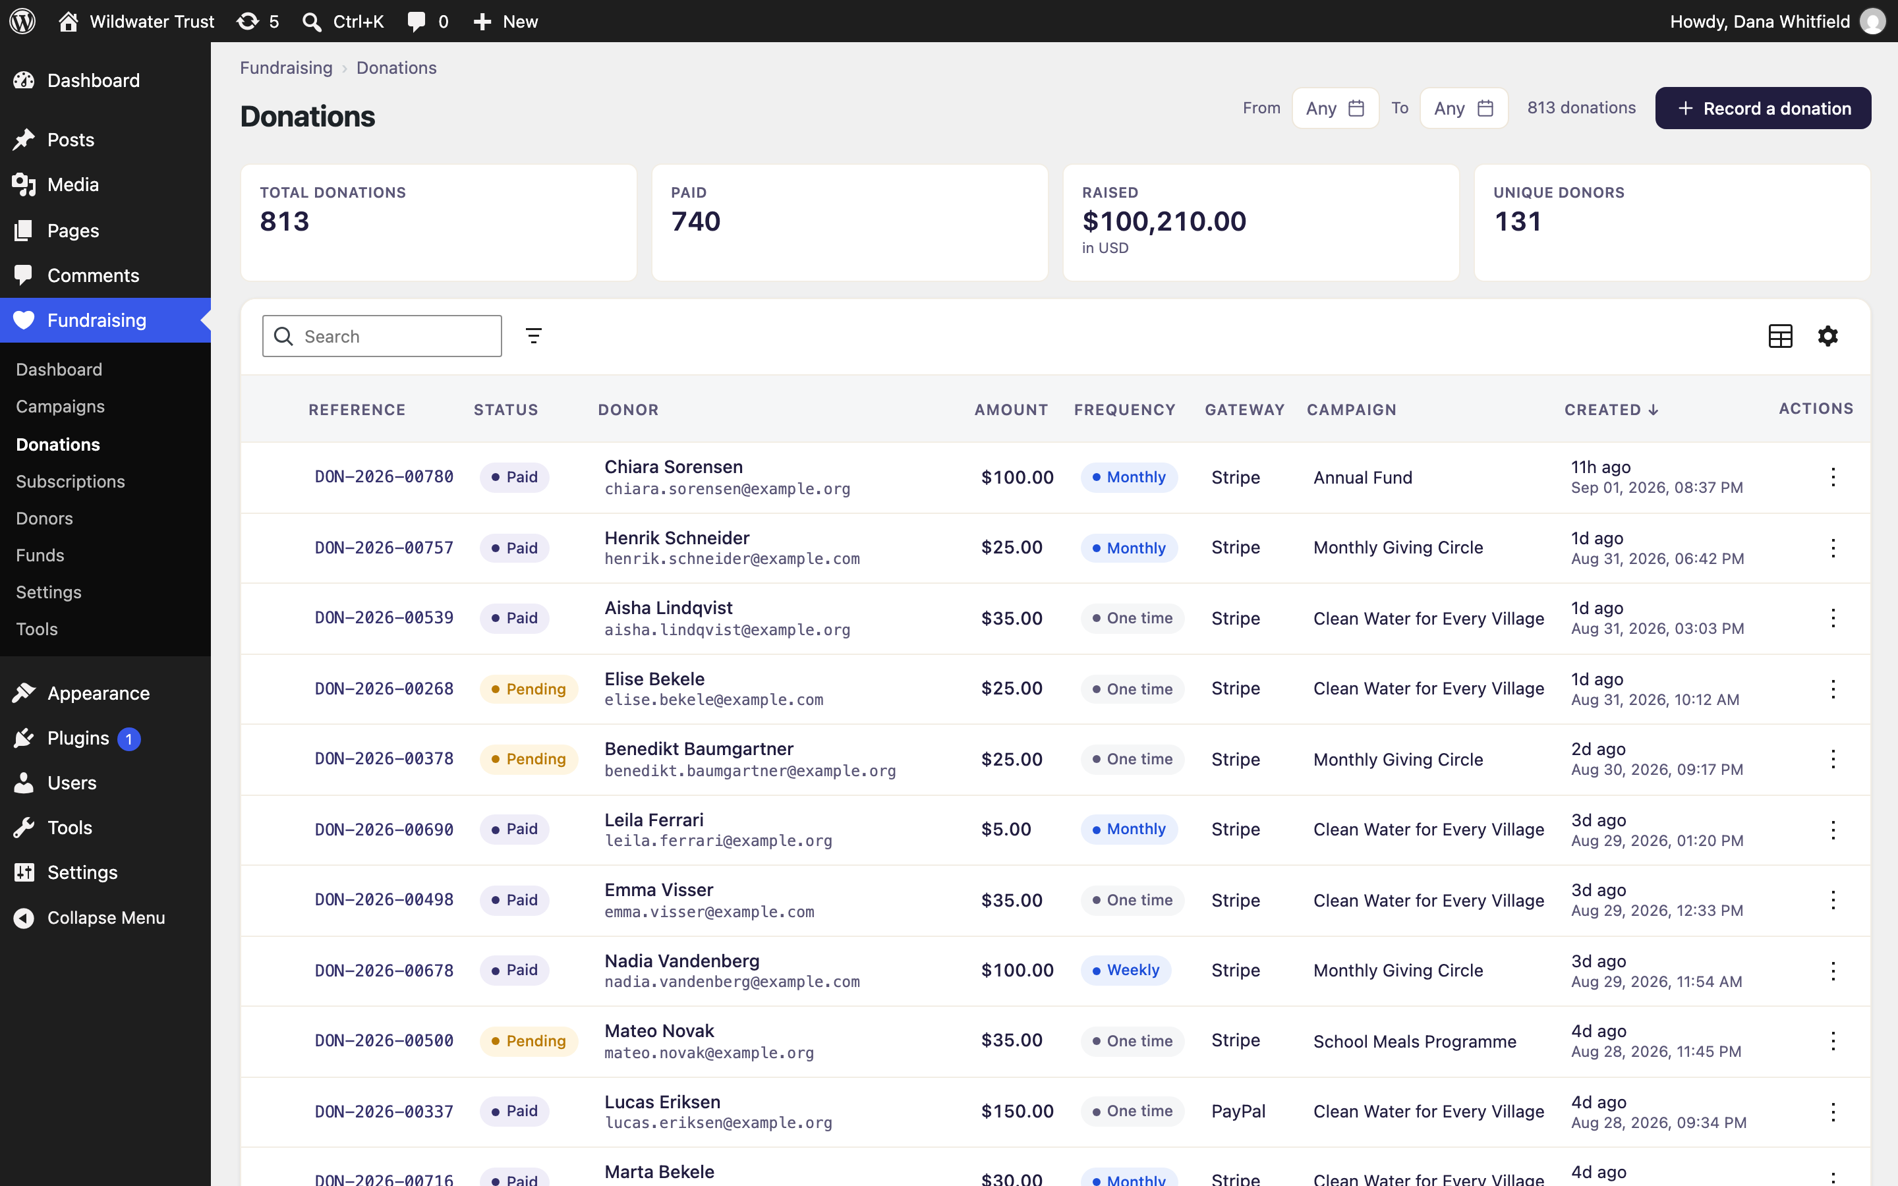The height and width of the screenshot is (1186, 1898).
Task: Open comments bubble in admin bar
Action: coord(428,21)
